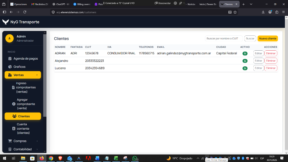Bookmark this page with the star icon
The height and width of the screenshot is (162, 288).
coord(235,12)
